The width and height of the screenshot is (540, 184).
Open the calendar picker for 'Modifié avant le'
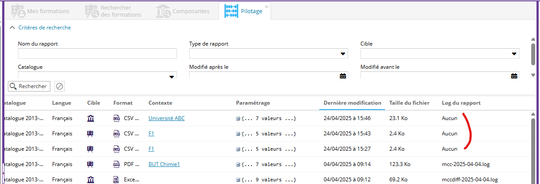[x=514, y=76]
